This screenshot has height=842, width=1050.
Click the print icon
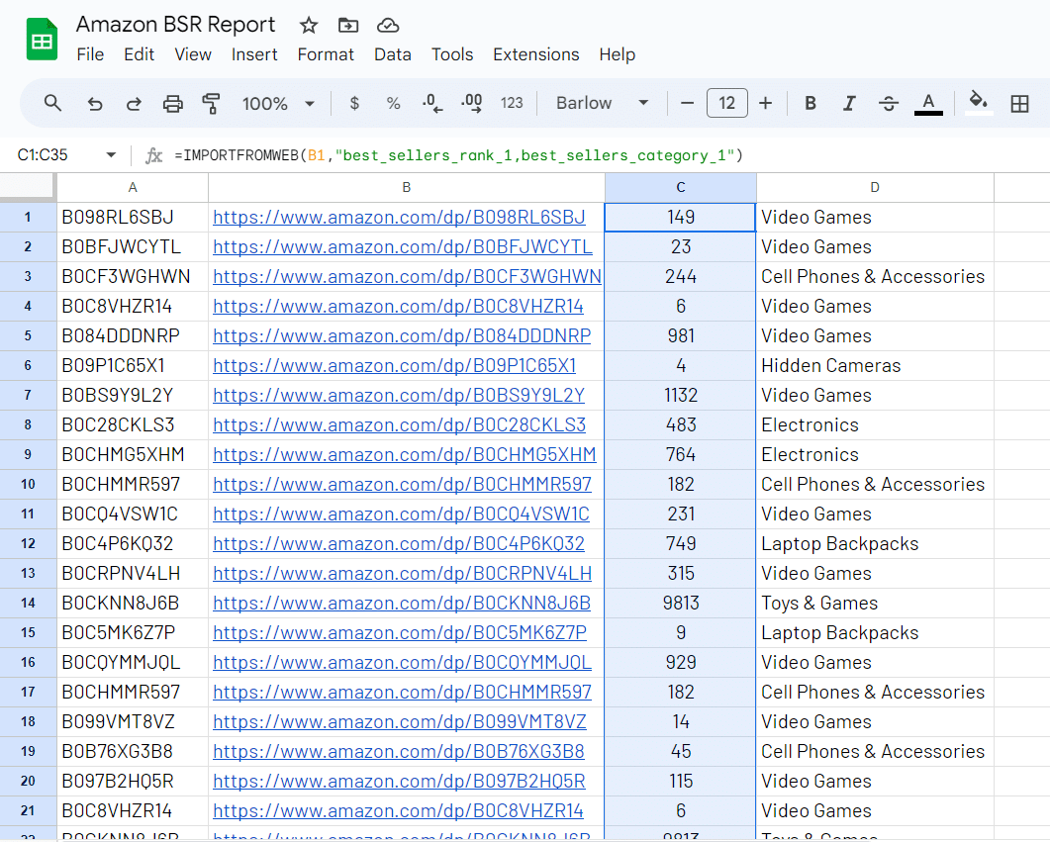coord(173,103)
